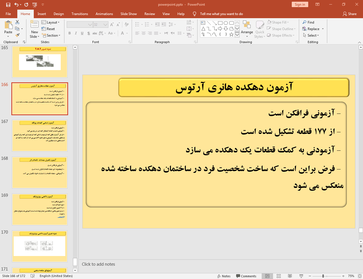This screenshot has width=363, height=279.
Task: Click zoom in plus button
Action: tap(343, 276)
